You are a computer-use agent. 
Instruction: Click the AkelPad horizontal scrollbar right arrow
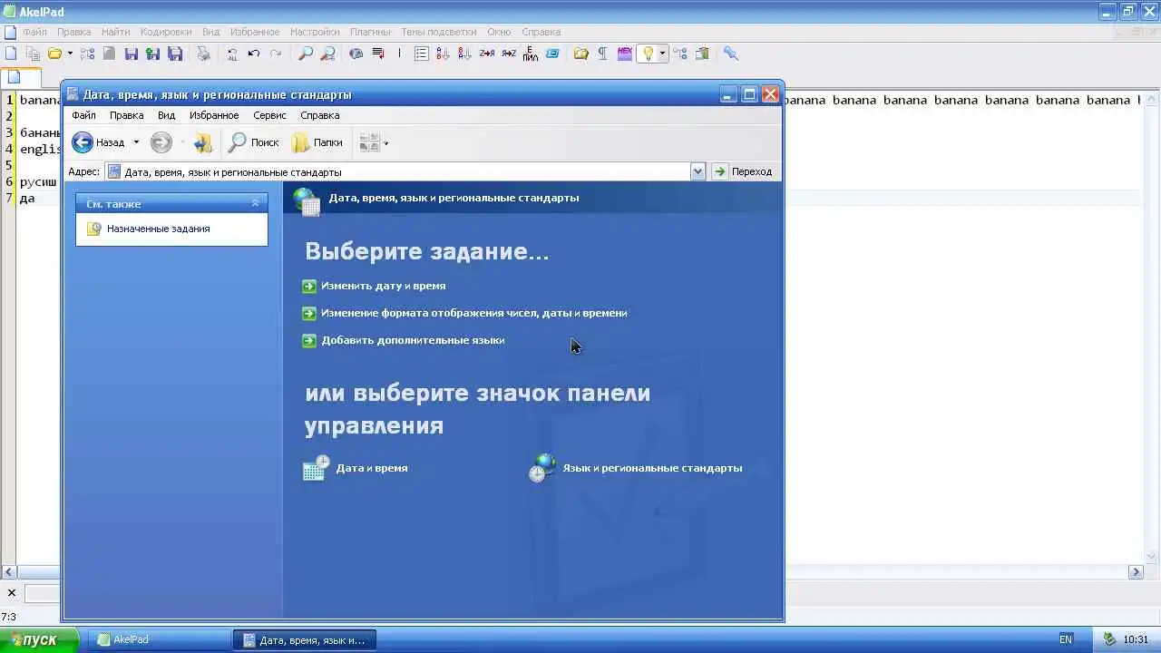[x=1136, y=572]
